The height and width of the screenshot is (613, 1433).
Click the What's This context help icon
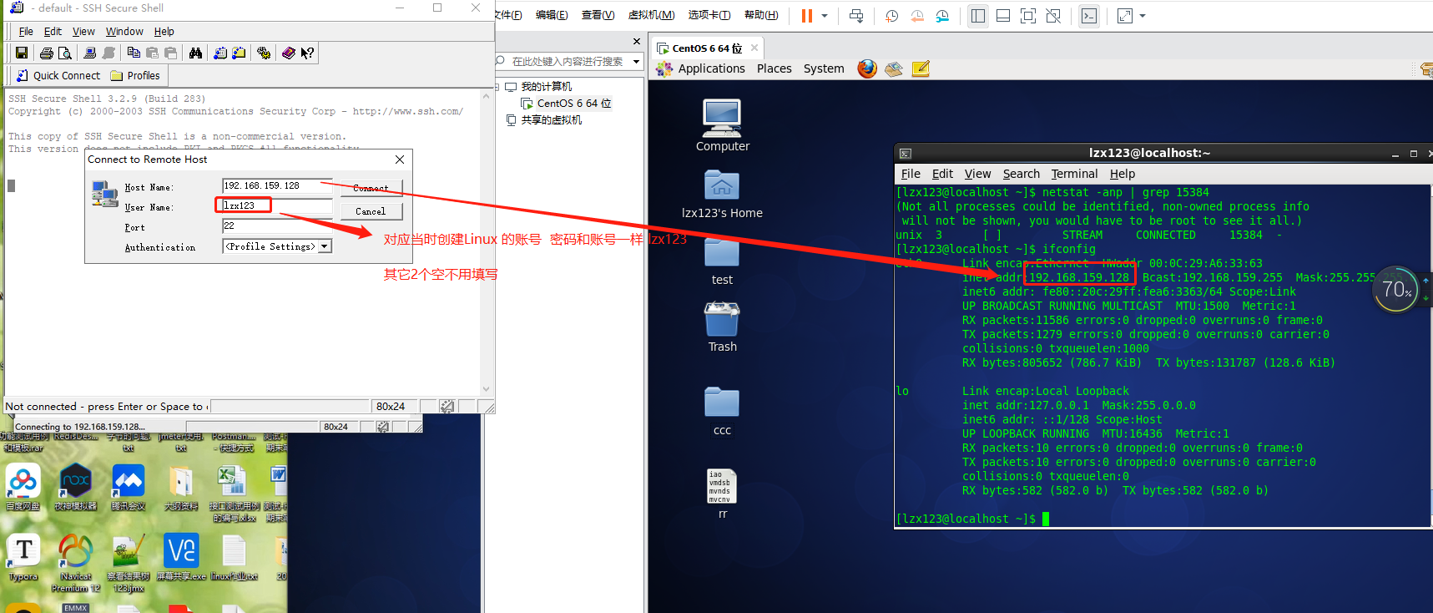point(307,53)
